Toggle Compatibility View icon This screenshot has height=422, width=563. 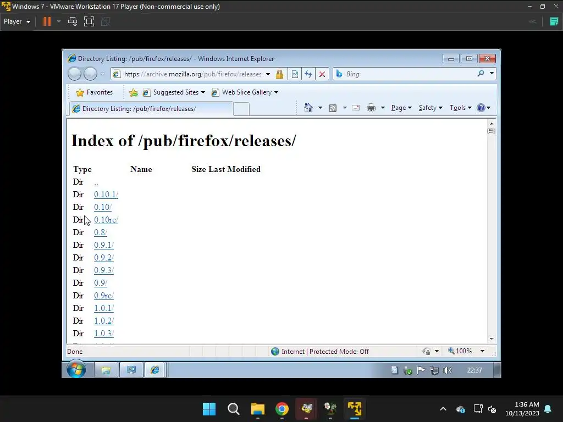point(295,74)
